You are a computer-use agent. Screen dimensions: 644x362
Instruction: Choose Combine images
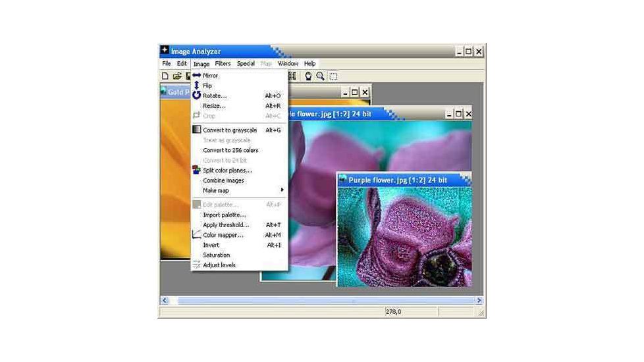pos(239,180)
